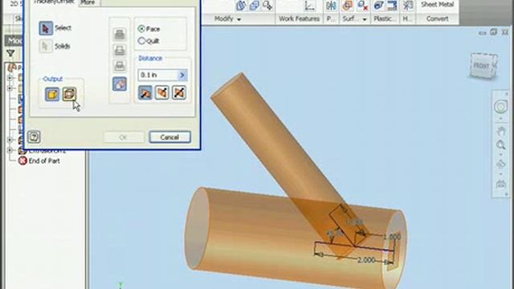The height and width of the screenshot is (289, 514).
Task: Click the Plastic panel label
Action: (382, 18)
